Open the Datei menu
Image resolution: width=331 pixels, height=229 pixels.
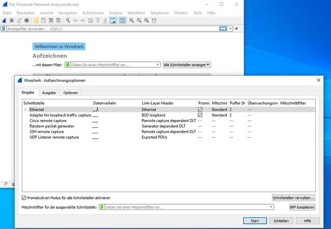pyautogui.click(x=7, y=13)
